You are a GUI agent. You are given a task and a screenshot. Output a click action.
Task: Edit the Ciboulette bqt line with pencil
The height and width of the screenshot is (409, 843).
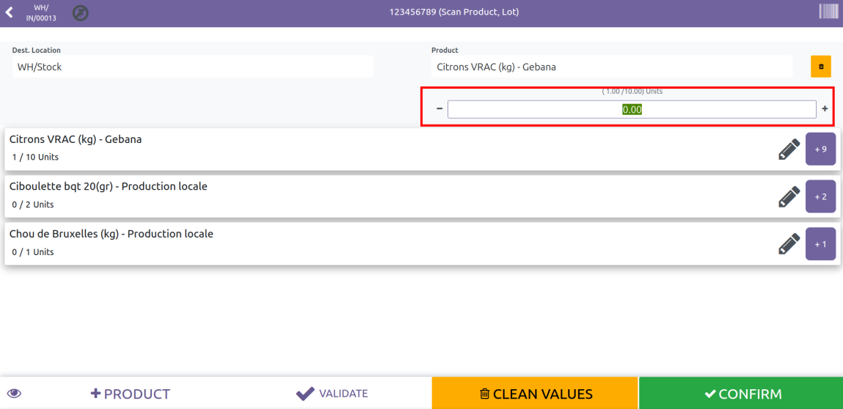(x=789, y=196)
